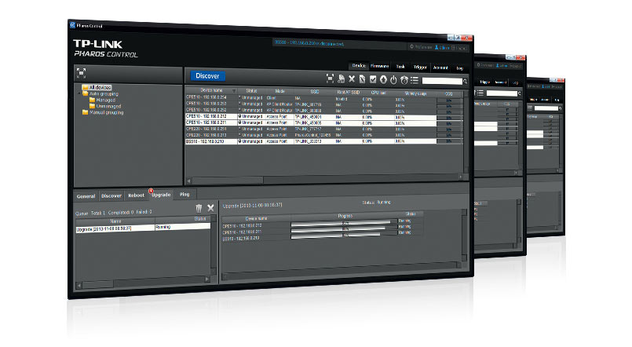
Task: Click the edit page icon in device toolbar
Action: [x=363, y=79]
